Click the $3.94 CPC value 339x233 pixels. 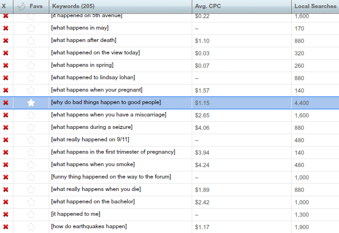point(202,153)
